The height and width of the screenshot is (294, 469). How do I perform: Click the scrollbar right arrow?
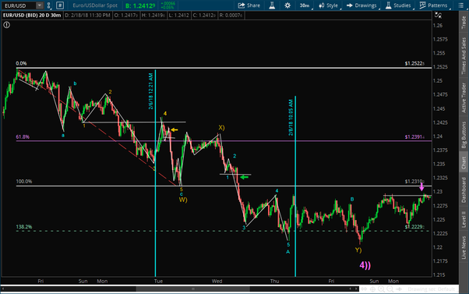(356, 289)
